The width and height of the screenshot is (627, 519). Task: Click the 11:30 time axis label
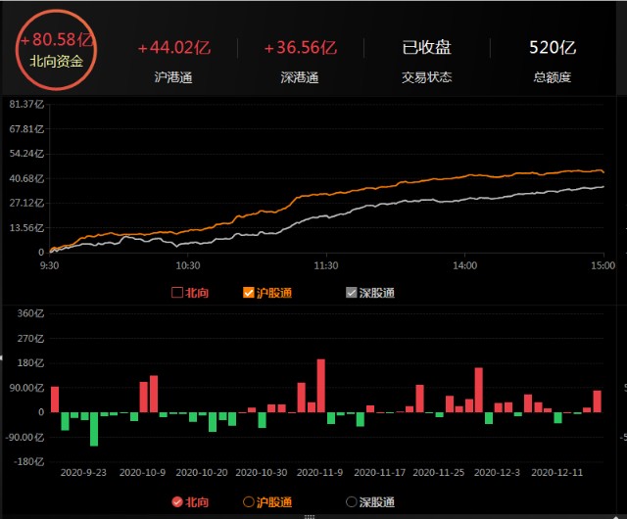click(x=326, y=265)
